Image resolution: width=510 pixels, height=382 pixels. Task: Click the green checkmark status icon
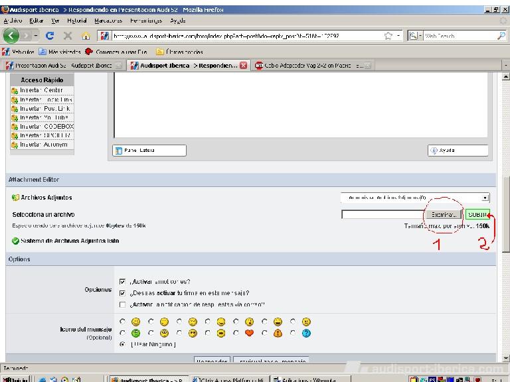coord(15,241)
